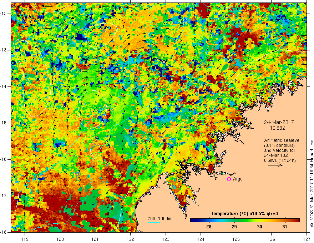
Task: Click the 'and velocity for' text line
Action: pyautogui.click(x=279, y=150)
